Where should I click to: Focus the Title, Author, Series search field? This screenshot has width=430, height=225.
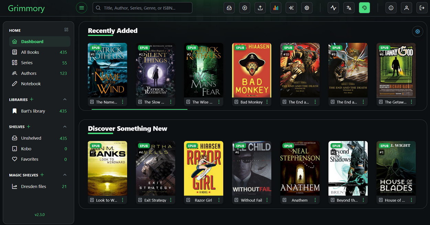tap(142, 8)
